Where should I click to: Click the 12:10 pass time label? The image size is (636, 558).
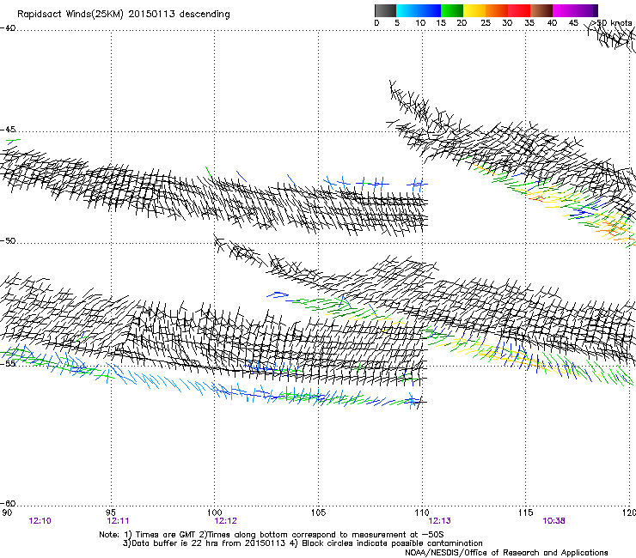tap(40, 521)
